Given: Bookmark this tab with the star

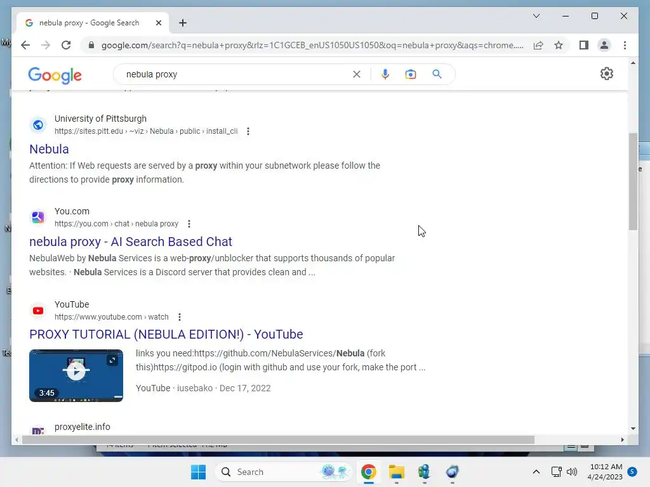Looking at the screenshot, I should [x=559, y=45].
